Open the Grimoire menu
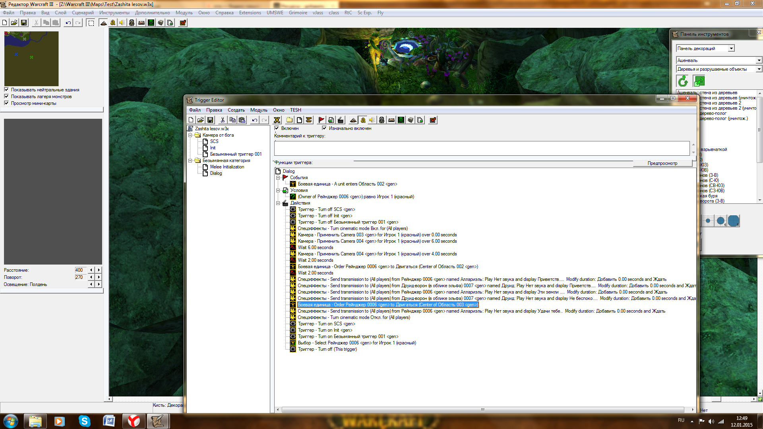The image size is (763, 429). tap(298, 13)
